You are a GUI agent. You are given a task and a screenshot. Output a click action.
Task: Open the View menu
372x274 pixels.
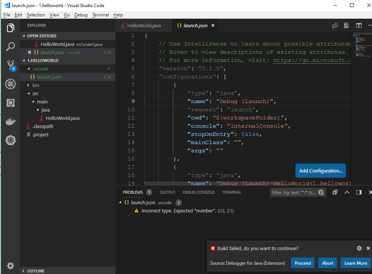[x=54, y=15]
